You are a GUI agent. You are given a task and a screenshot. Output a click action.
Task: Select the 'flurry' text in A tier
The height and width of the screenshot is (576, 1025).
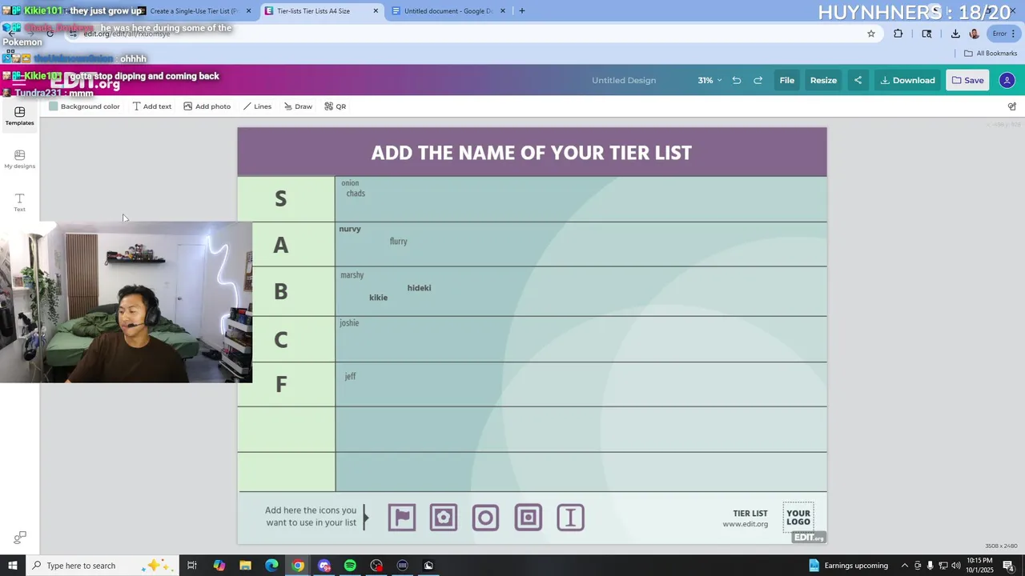pyautogui.click(x=399, y=242)
